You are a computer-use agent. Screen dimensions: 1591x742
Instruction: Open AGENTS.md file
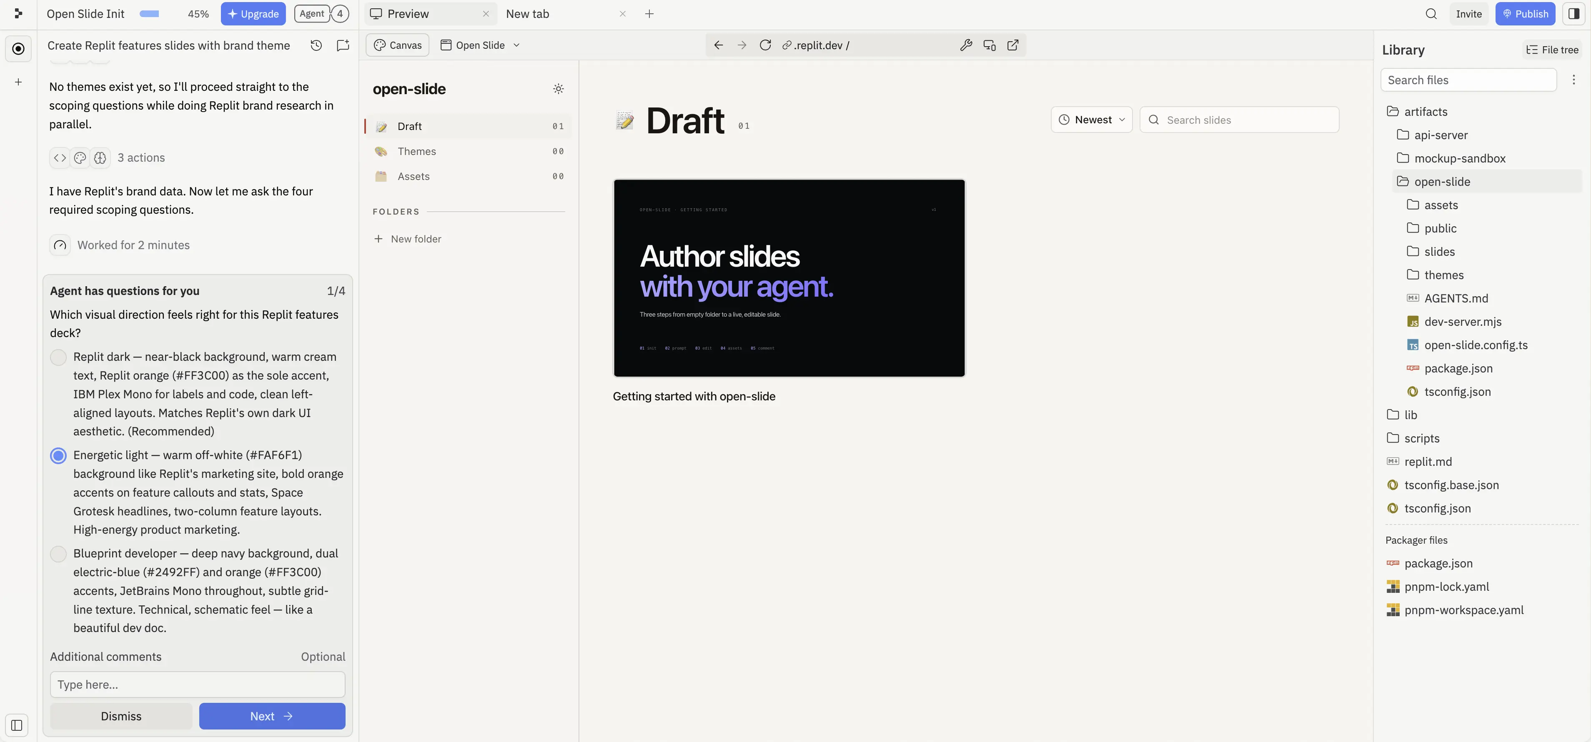[x=1456, y=299]
